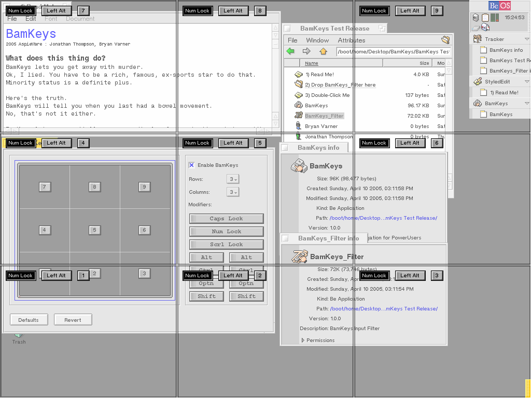Screen dimensions: 531x398
Task: Open Edit menu in StyledEdit window
Action: (x=31, y=19)
